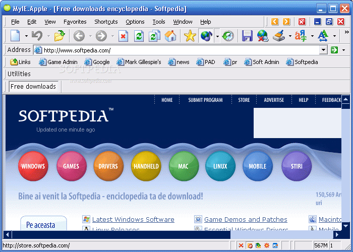
Task: Toggle the globe with music note button
Action: click(x=206, y=36)
